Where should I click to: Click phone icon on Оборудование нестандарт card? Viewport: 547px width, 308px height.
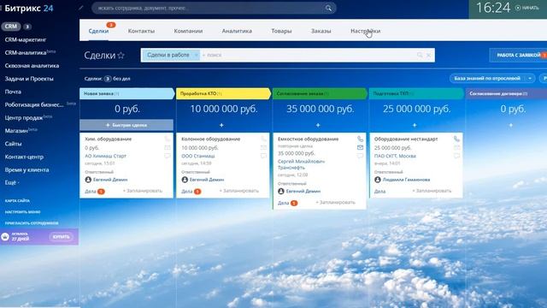(456, 139)
